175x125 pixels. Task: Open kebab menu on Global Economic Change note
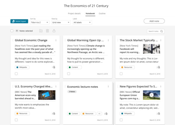click(56, 40)
